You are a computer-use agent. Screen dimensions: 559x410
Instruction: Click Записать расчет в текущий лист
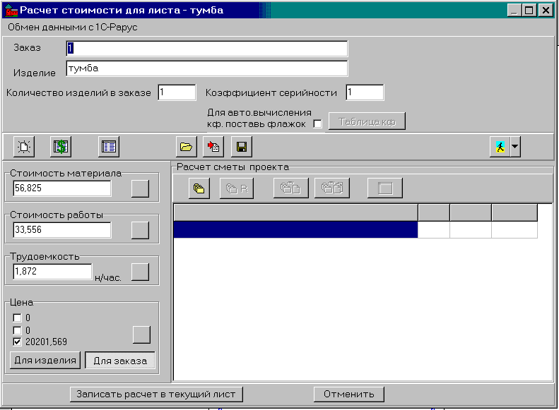[x=156, y=394]
